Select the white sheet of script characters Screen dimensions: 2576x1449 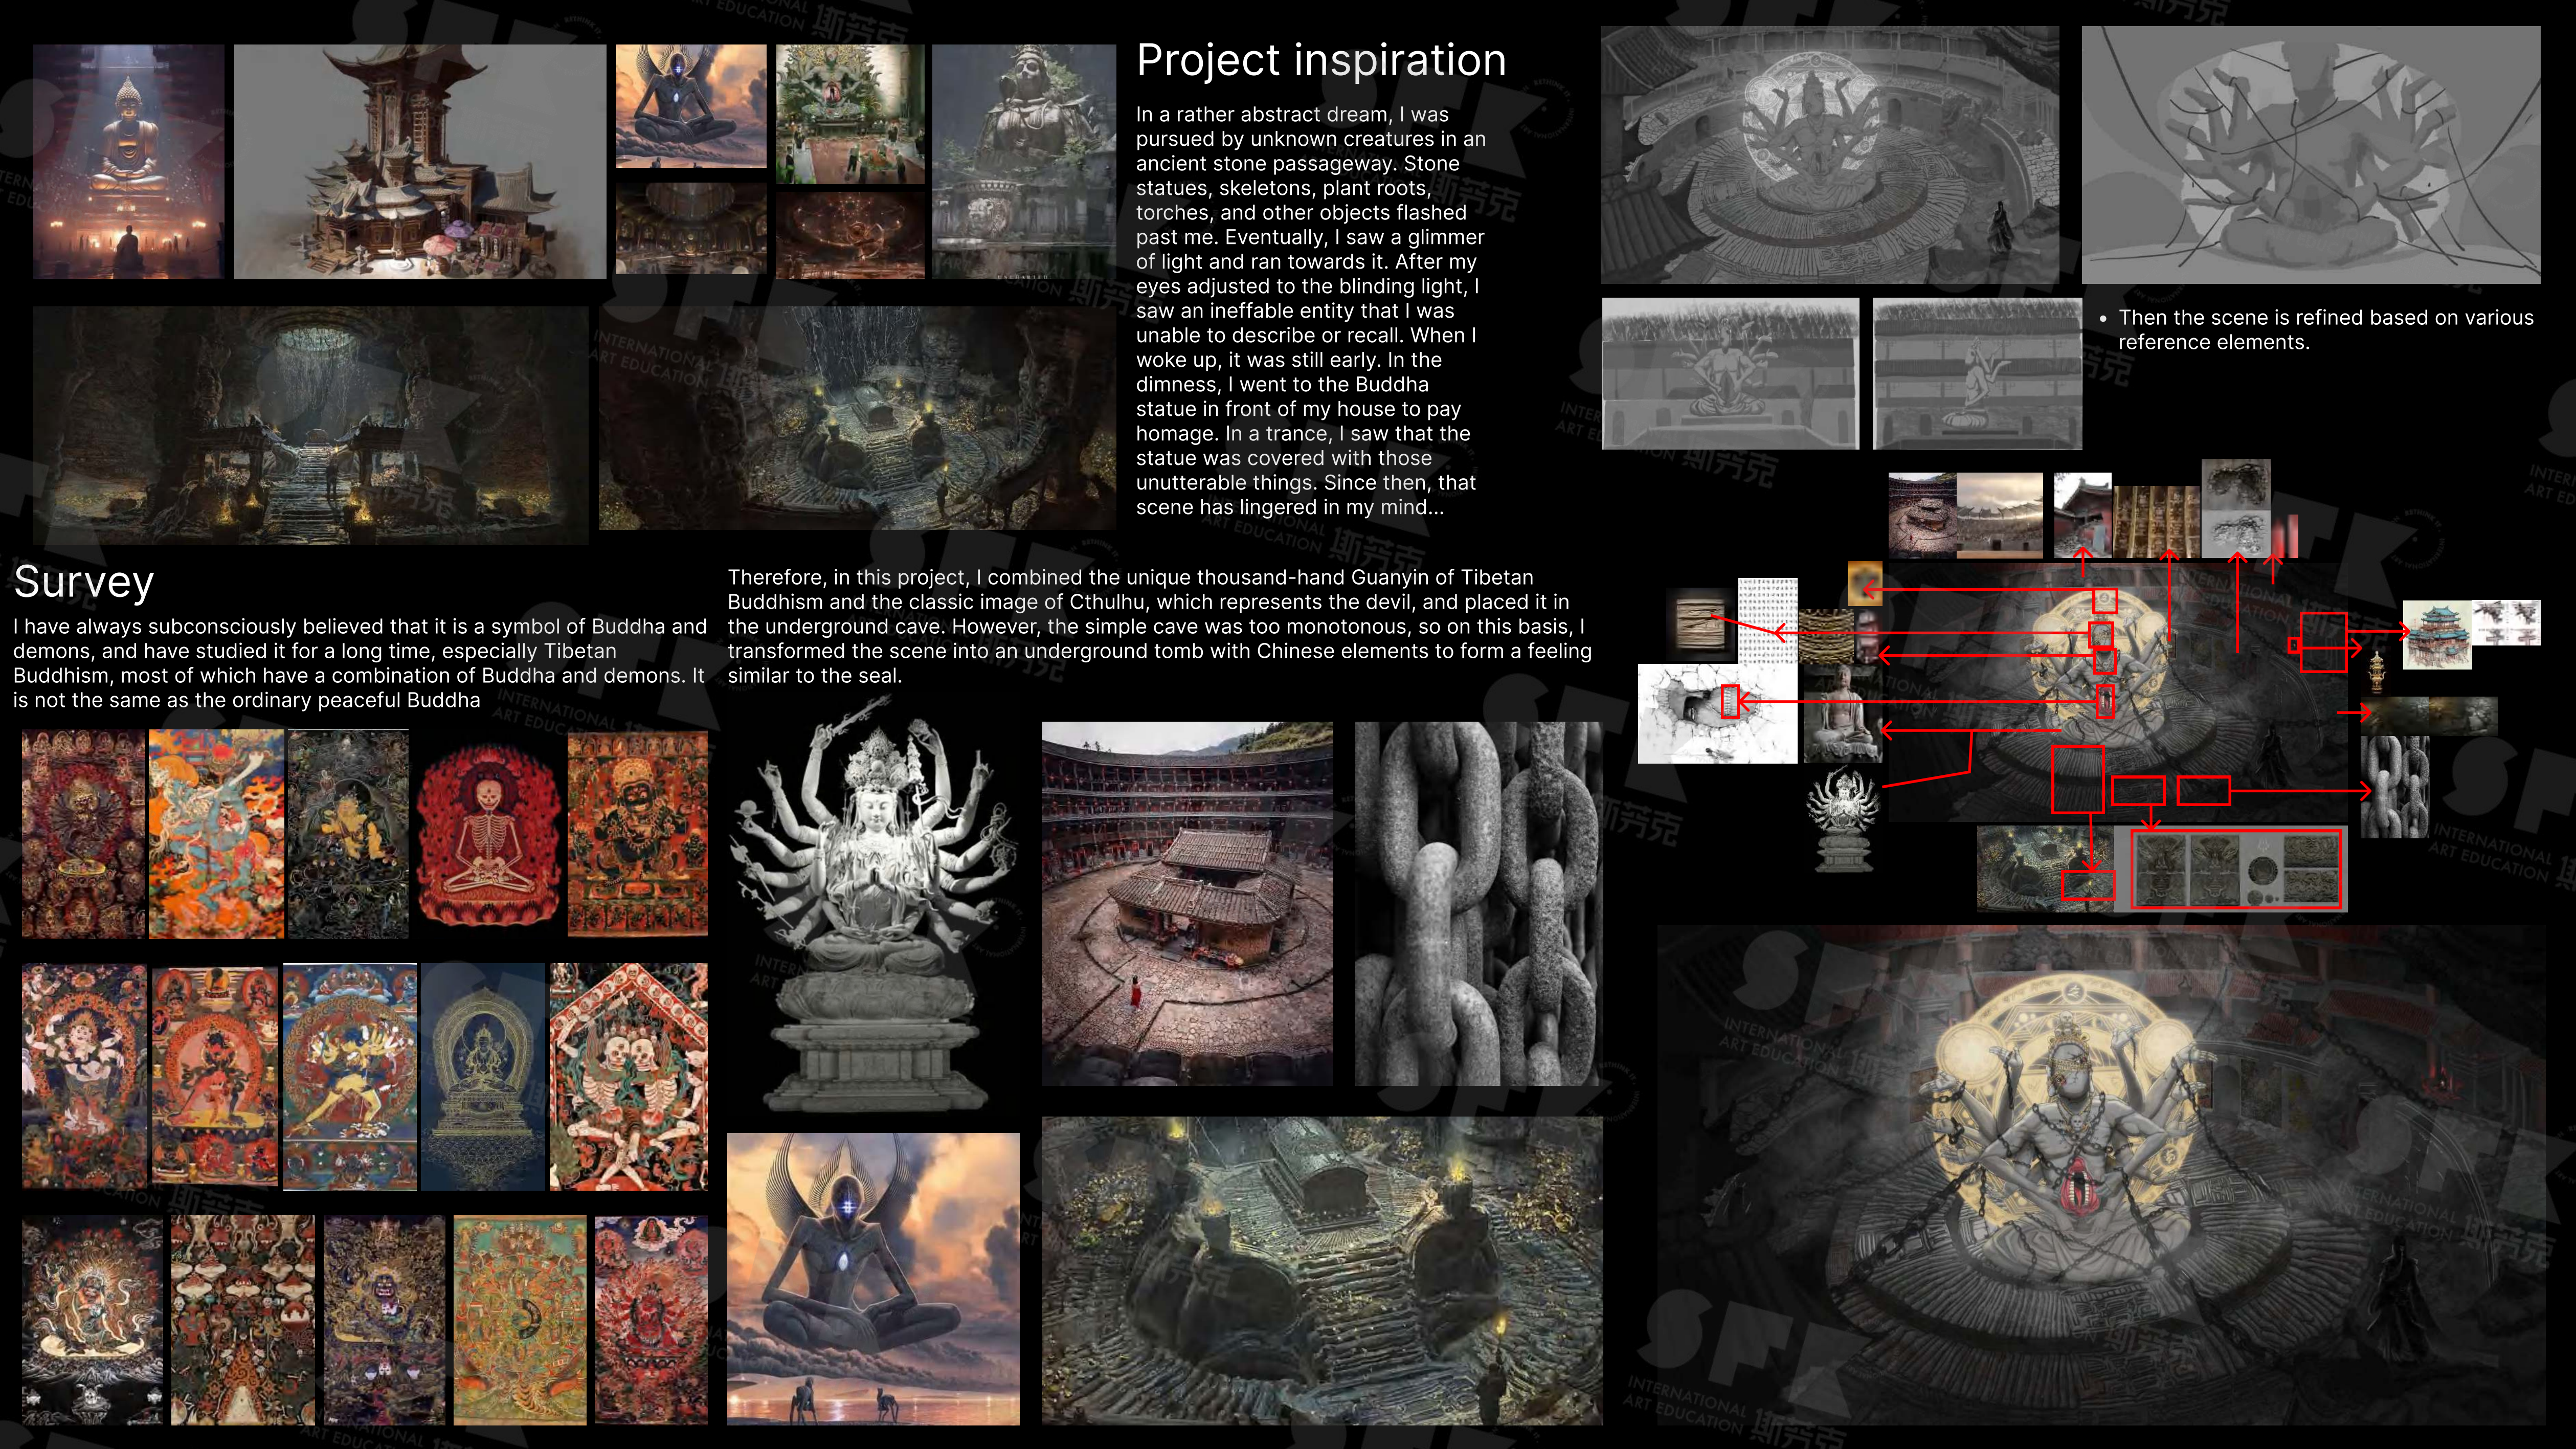click(1767, 620)
